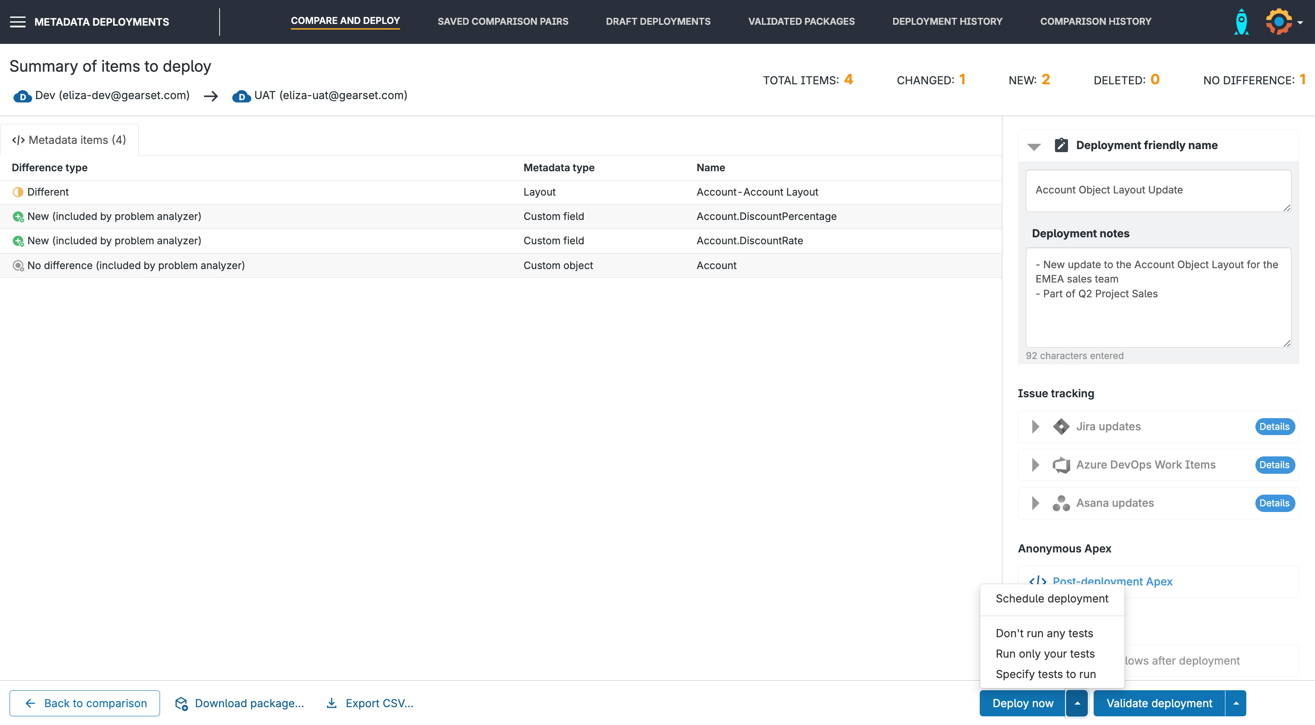The height and width of the screenshot is (725, 1315).
Task: Open Details for Jira updates
Action: (x=1275, y=426)
